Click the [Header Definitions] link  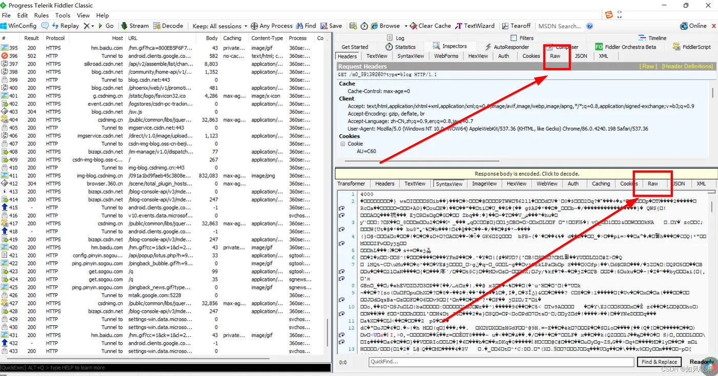pos(687,66)
